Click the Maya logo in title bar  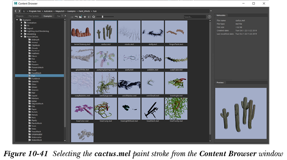pos(15,3)
